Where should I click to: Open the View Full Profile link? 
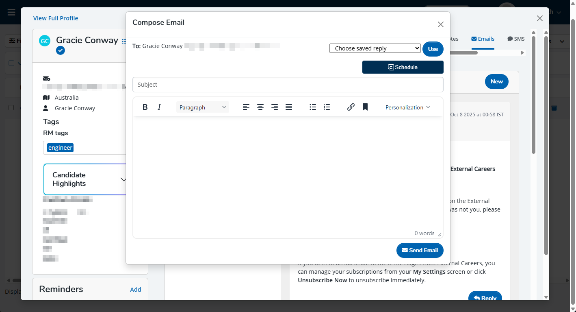coord(56,18)
